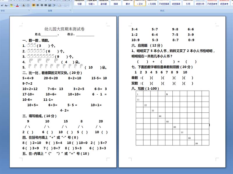Choose the 不明显强调 style
The image size is (233, 174).
coord(164,3)
